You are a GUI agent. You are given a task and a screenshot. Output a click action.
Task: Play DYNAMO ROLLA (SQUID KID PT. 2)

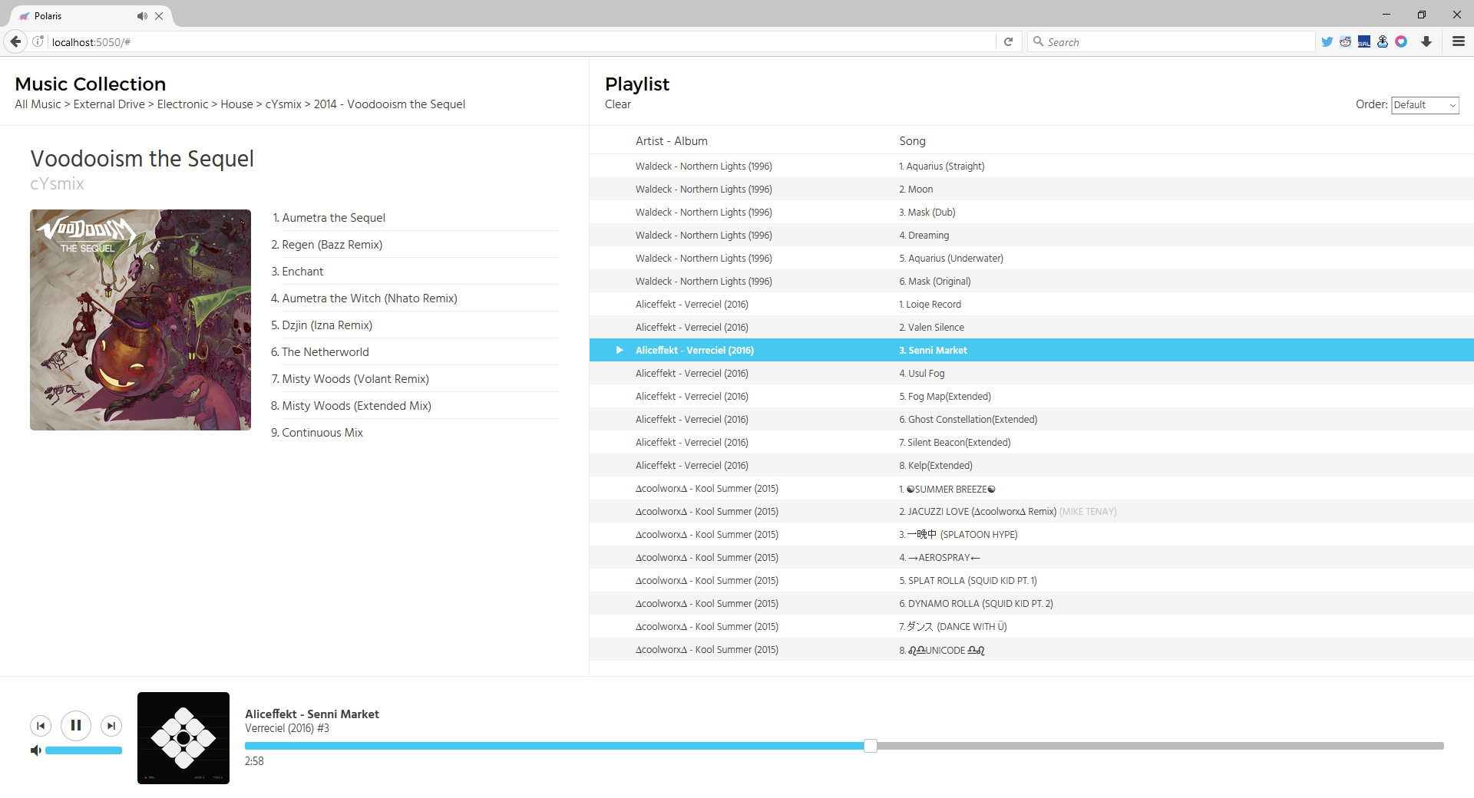1032,603
